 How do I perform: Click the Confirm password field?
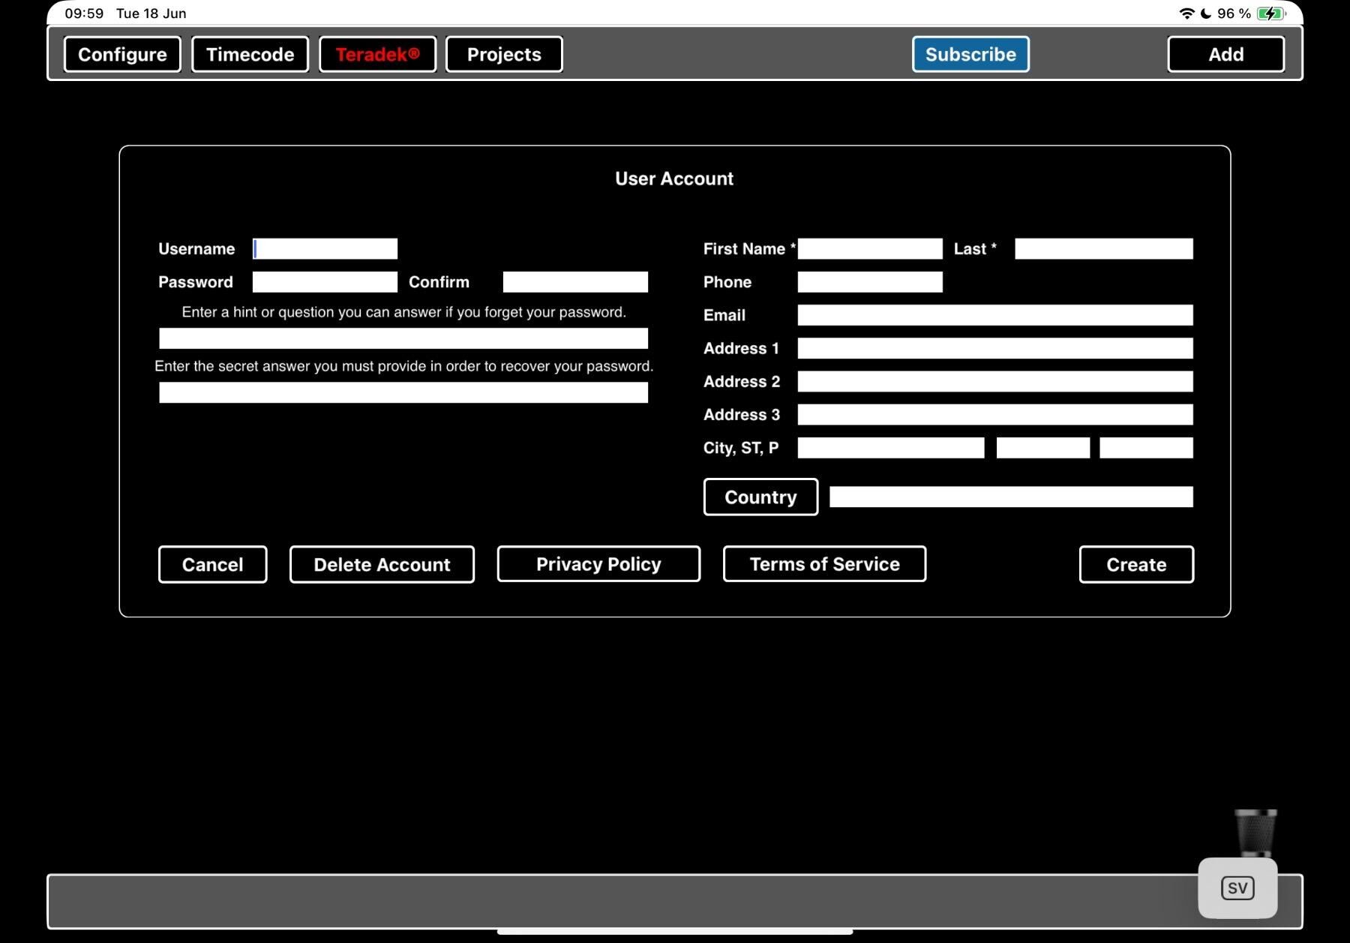click(575, 282)
